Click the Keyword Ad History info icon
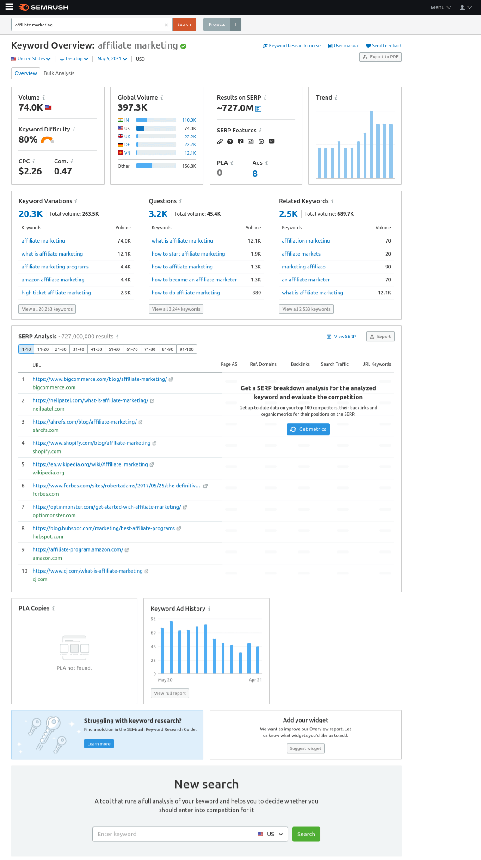 click(209, 609)
